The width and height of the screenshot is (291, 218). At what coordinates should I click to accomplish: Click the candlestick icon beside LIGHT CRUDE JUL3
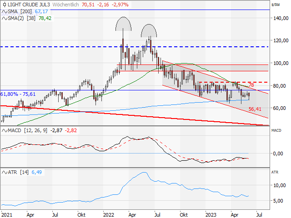coord(5,5)
